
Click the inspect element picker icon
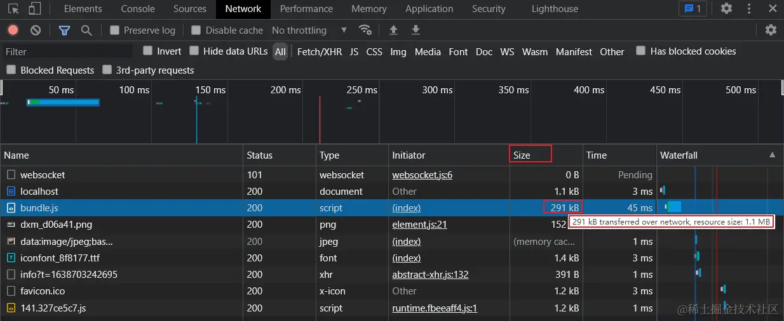[13, 9]
